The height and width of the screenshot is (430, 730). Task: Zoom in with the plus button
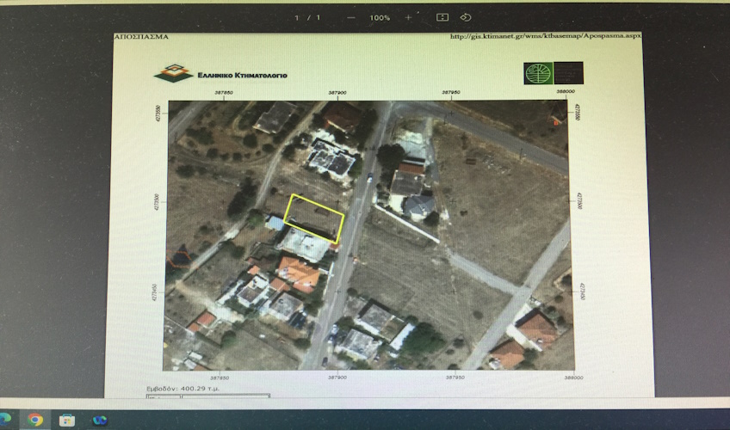point(408,17)
